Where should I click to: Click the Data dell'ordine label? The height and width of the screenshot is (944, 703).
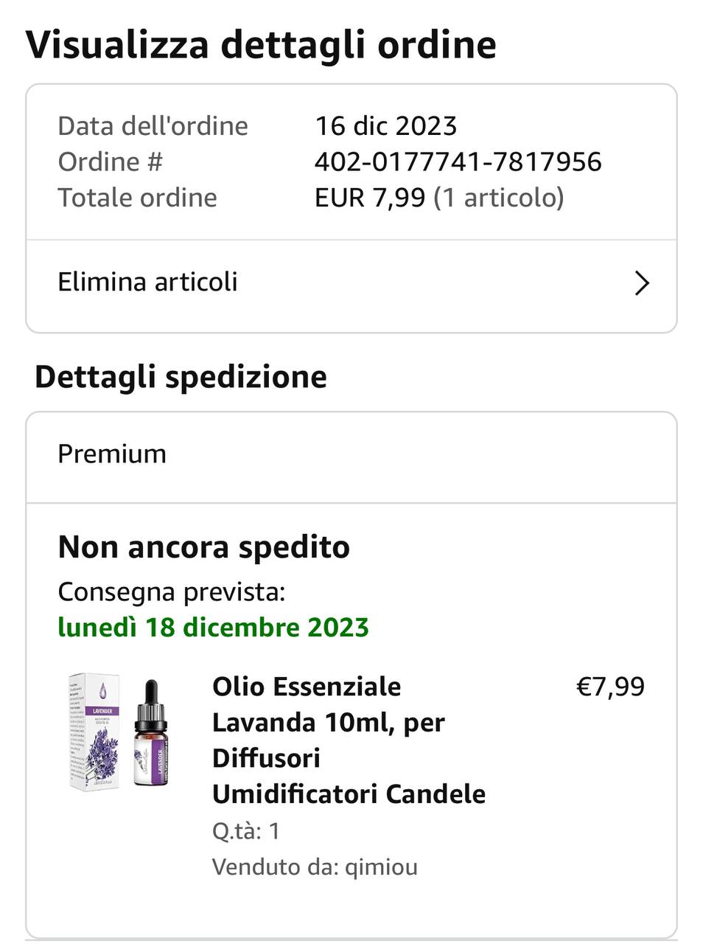click(153, 126)
